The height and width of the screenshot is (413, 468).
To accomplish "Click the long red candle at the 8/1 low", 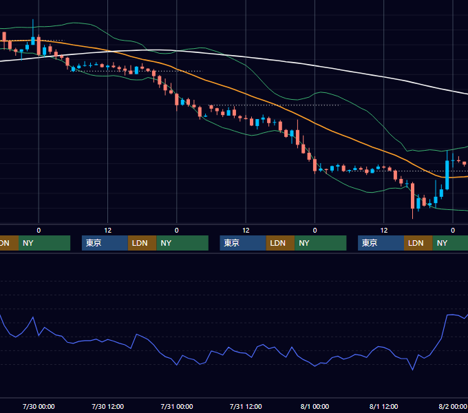I will coord(412,195).
